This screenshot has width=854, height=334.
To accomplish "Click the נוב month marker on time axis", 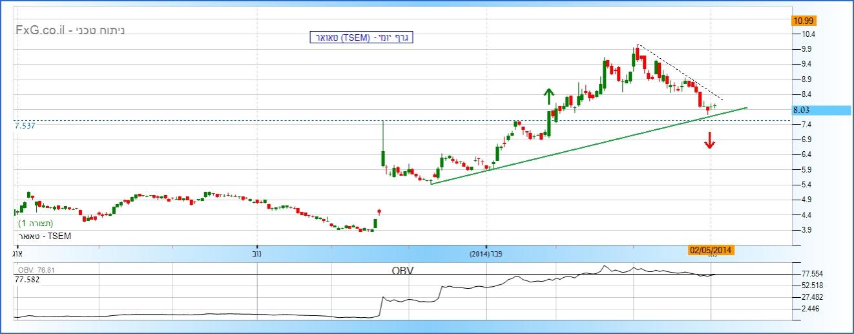I will (x=257, y=254).
